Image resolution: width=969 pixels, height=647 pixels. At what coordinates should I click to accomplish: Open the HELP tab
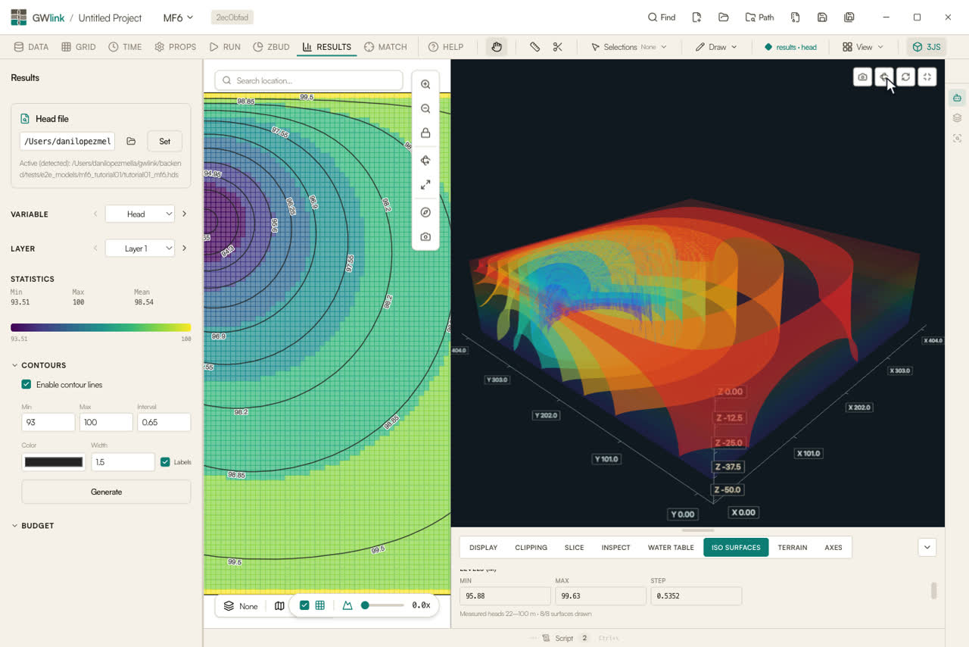pos(446,47)
